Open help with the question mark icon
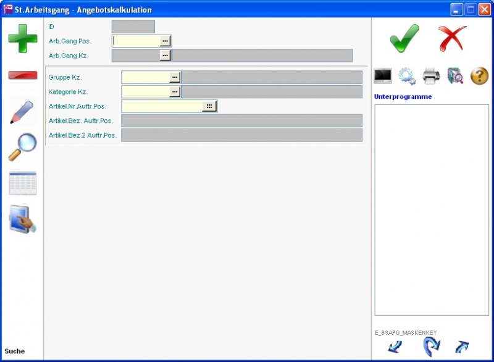The width and height of the screenshot is (494, 362). (480, 76)
